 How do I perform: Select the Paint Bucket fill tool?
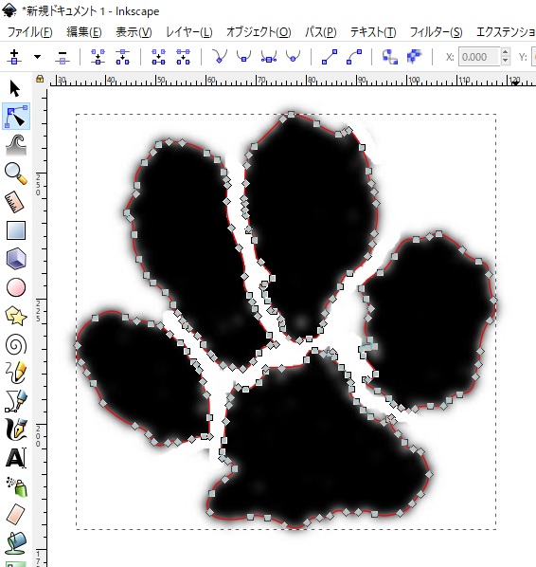16,542
